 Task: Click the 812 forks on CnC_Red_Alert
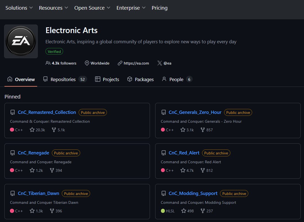(207, 170)
